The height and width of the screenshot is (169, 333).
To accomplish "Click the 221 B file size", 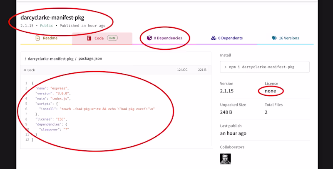I will (x=202, y=70).
